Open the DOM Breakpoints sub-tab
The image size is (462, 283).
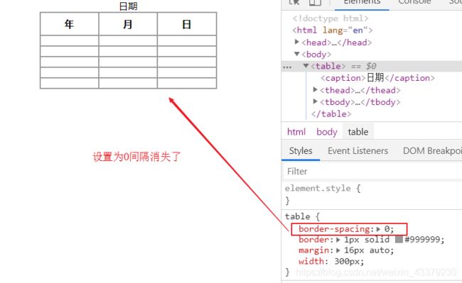[432, 151]
